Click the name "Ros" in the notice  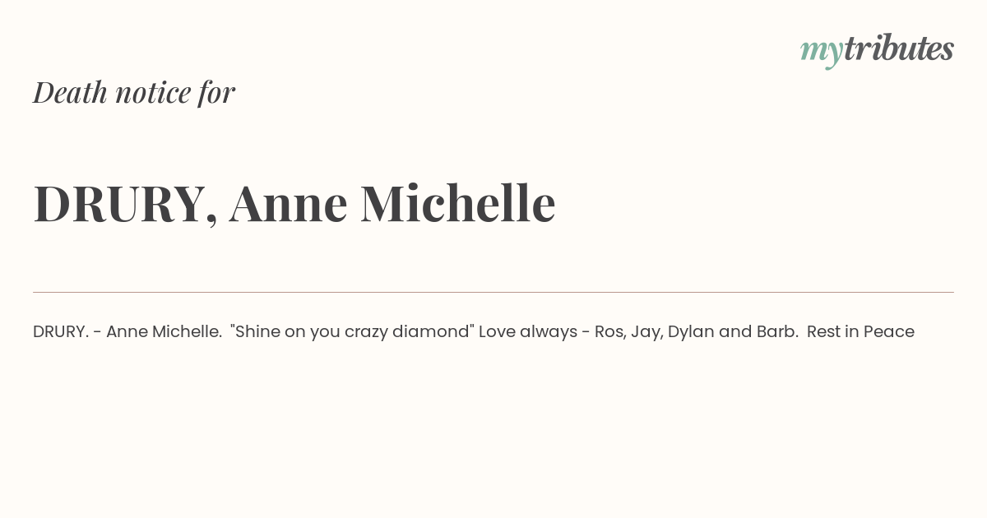click(609, 332)
